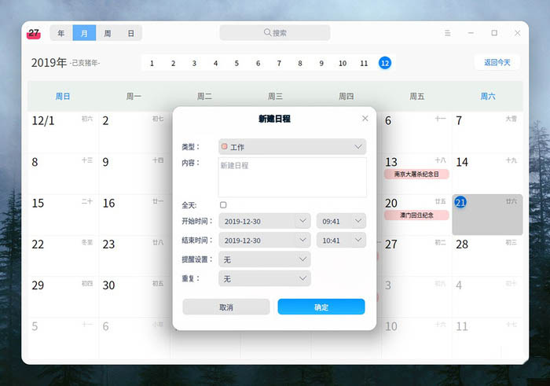This screenshot has width=550, height=386.
Task: Open start time 09:41 dropdown
Action: pos(341,221)
